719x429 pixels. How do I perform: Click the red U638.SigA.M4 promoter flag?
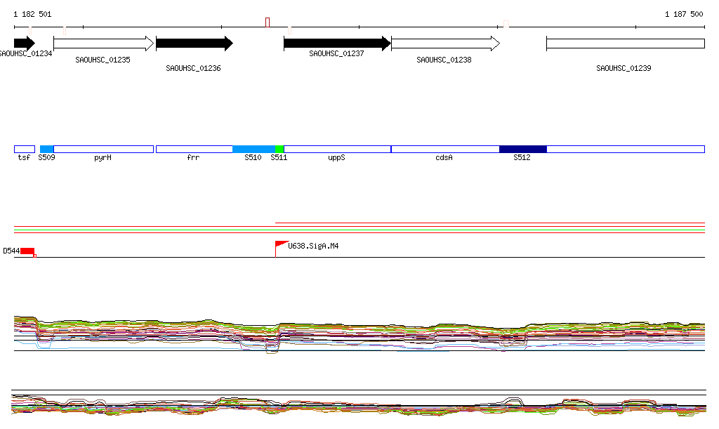point(281,244)
